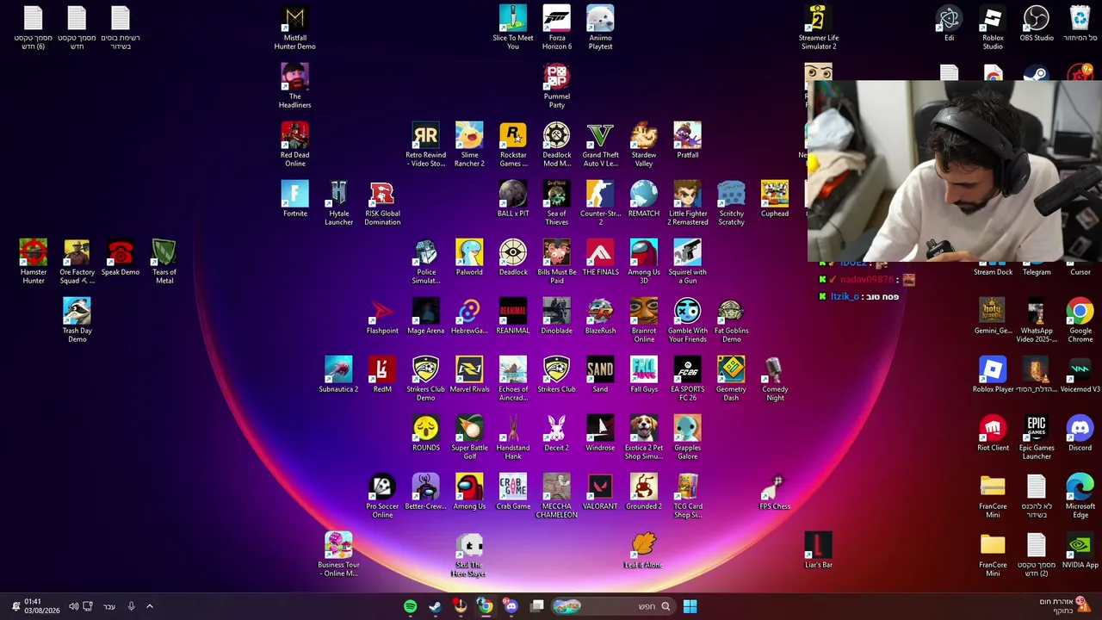Open the Discord desktop shortcut

pos(1080,433)
